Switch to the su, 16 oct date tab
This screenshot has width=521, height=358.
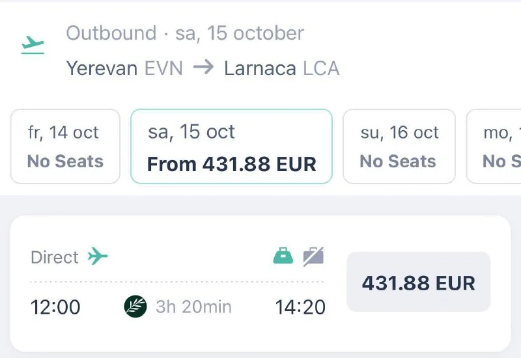click(x=399, y=146)
